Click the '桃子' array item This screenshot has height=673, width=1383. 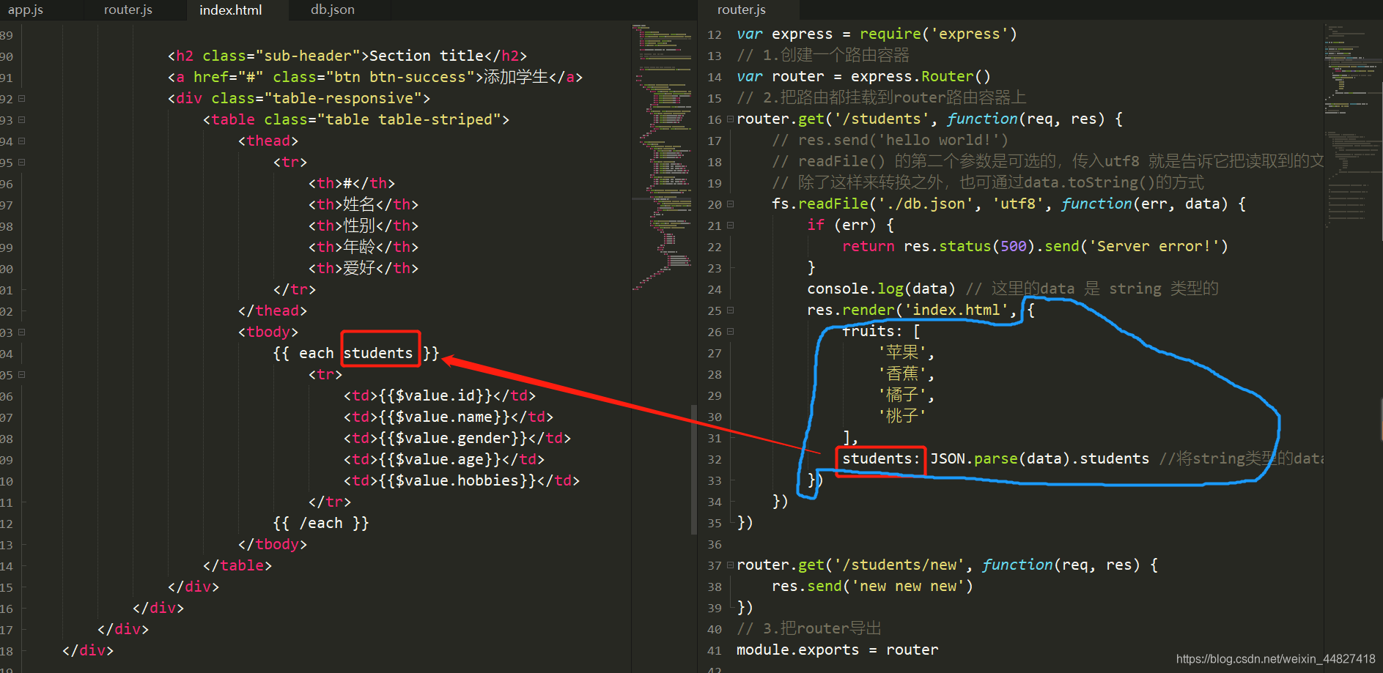click(902, 416)
